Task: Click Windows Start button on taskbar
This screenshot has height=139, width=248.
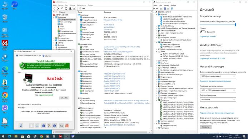Action: pyautogui.click(x=3, y=136)
